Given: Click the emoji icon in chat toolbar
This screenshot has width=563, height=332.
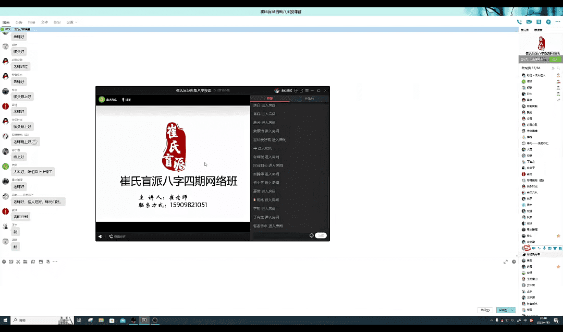Looking at the screenshot, I should click(x=4, y=261).
